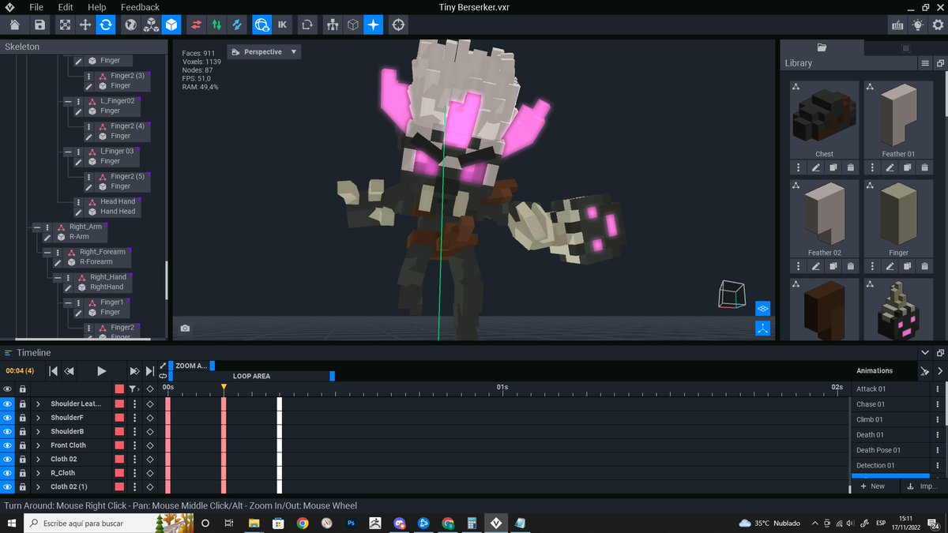The image size is (948, 533).
Task: Open the Perspective view dropdown
Action: point(264,52)
